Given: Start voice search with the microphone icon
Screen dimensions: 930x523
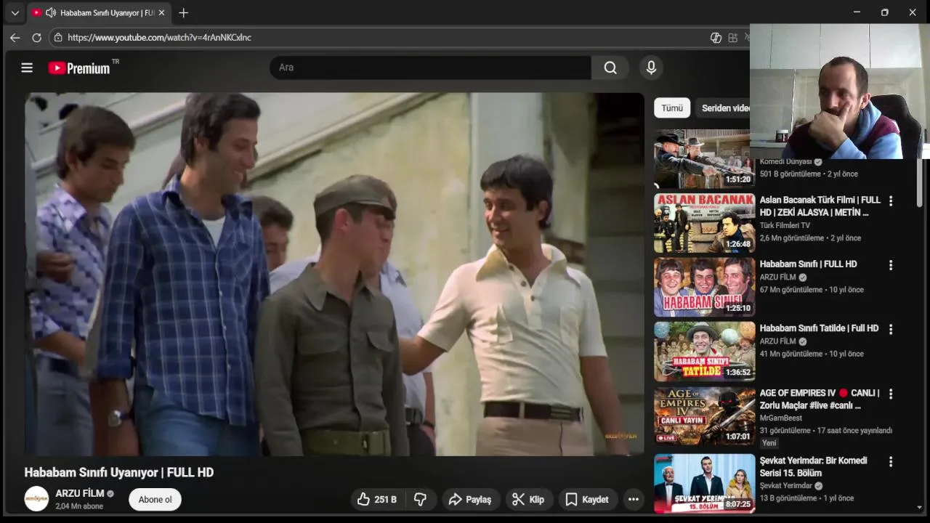Looking at the screenshot, I should (651, 68).
